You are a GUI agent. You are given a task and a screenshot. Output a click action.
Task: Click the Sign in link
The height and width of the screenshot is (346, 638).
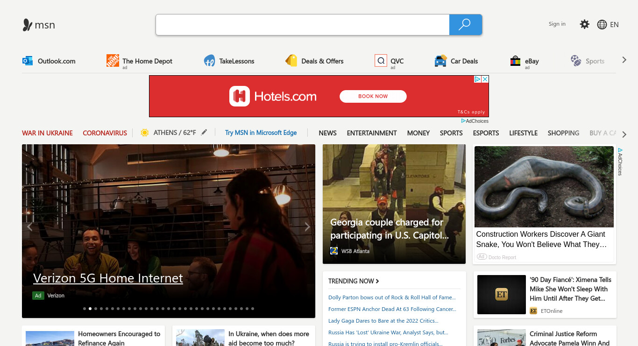(x=557, y=24)
